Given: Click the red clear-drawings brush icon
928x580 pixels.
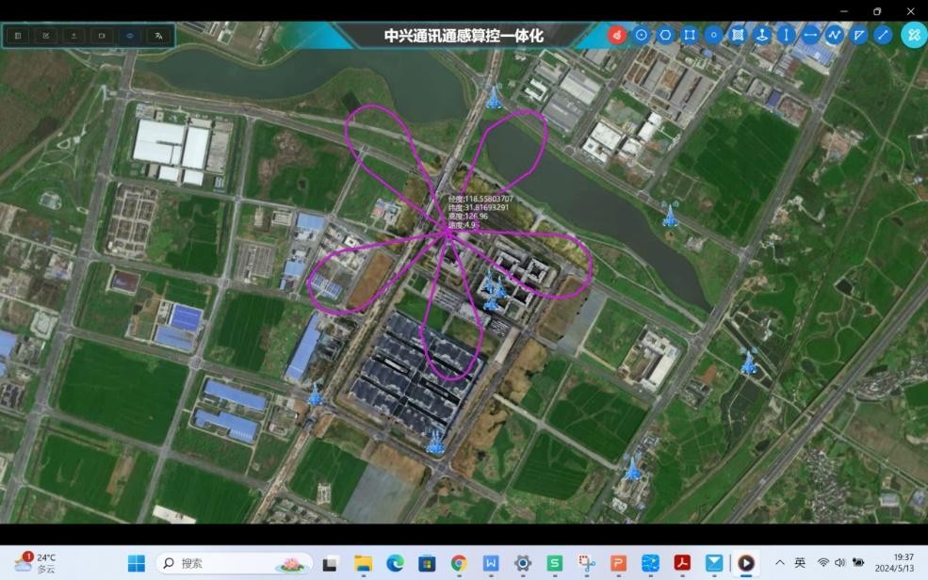Looking at the screenshot, I should [617, 35].
